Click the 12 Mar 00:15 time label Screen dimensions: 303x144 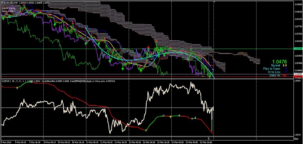(x=135, y=142)
